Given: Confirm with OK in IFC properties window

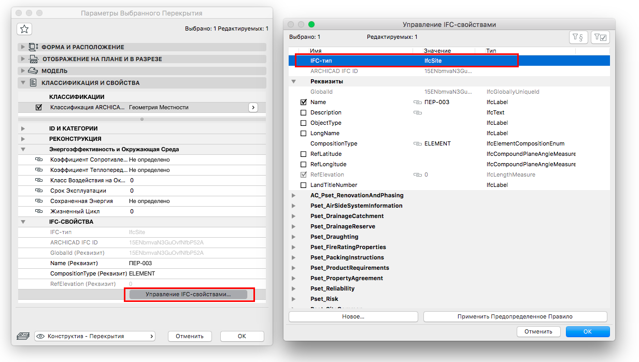Looking at the screenshot, I should tap(588, 331).
